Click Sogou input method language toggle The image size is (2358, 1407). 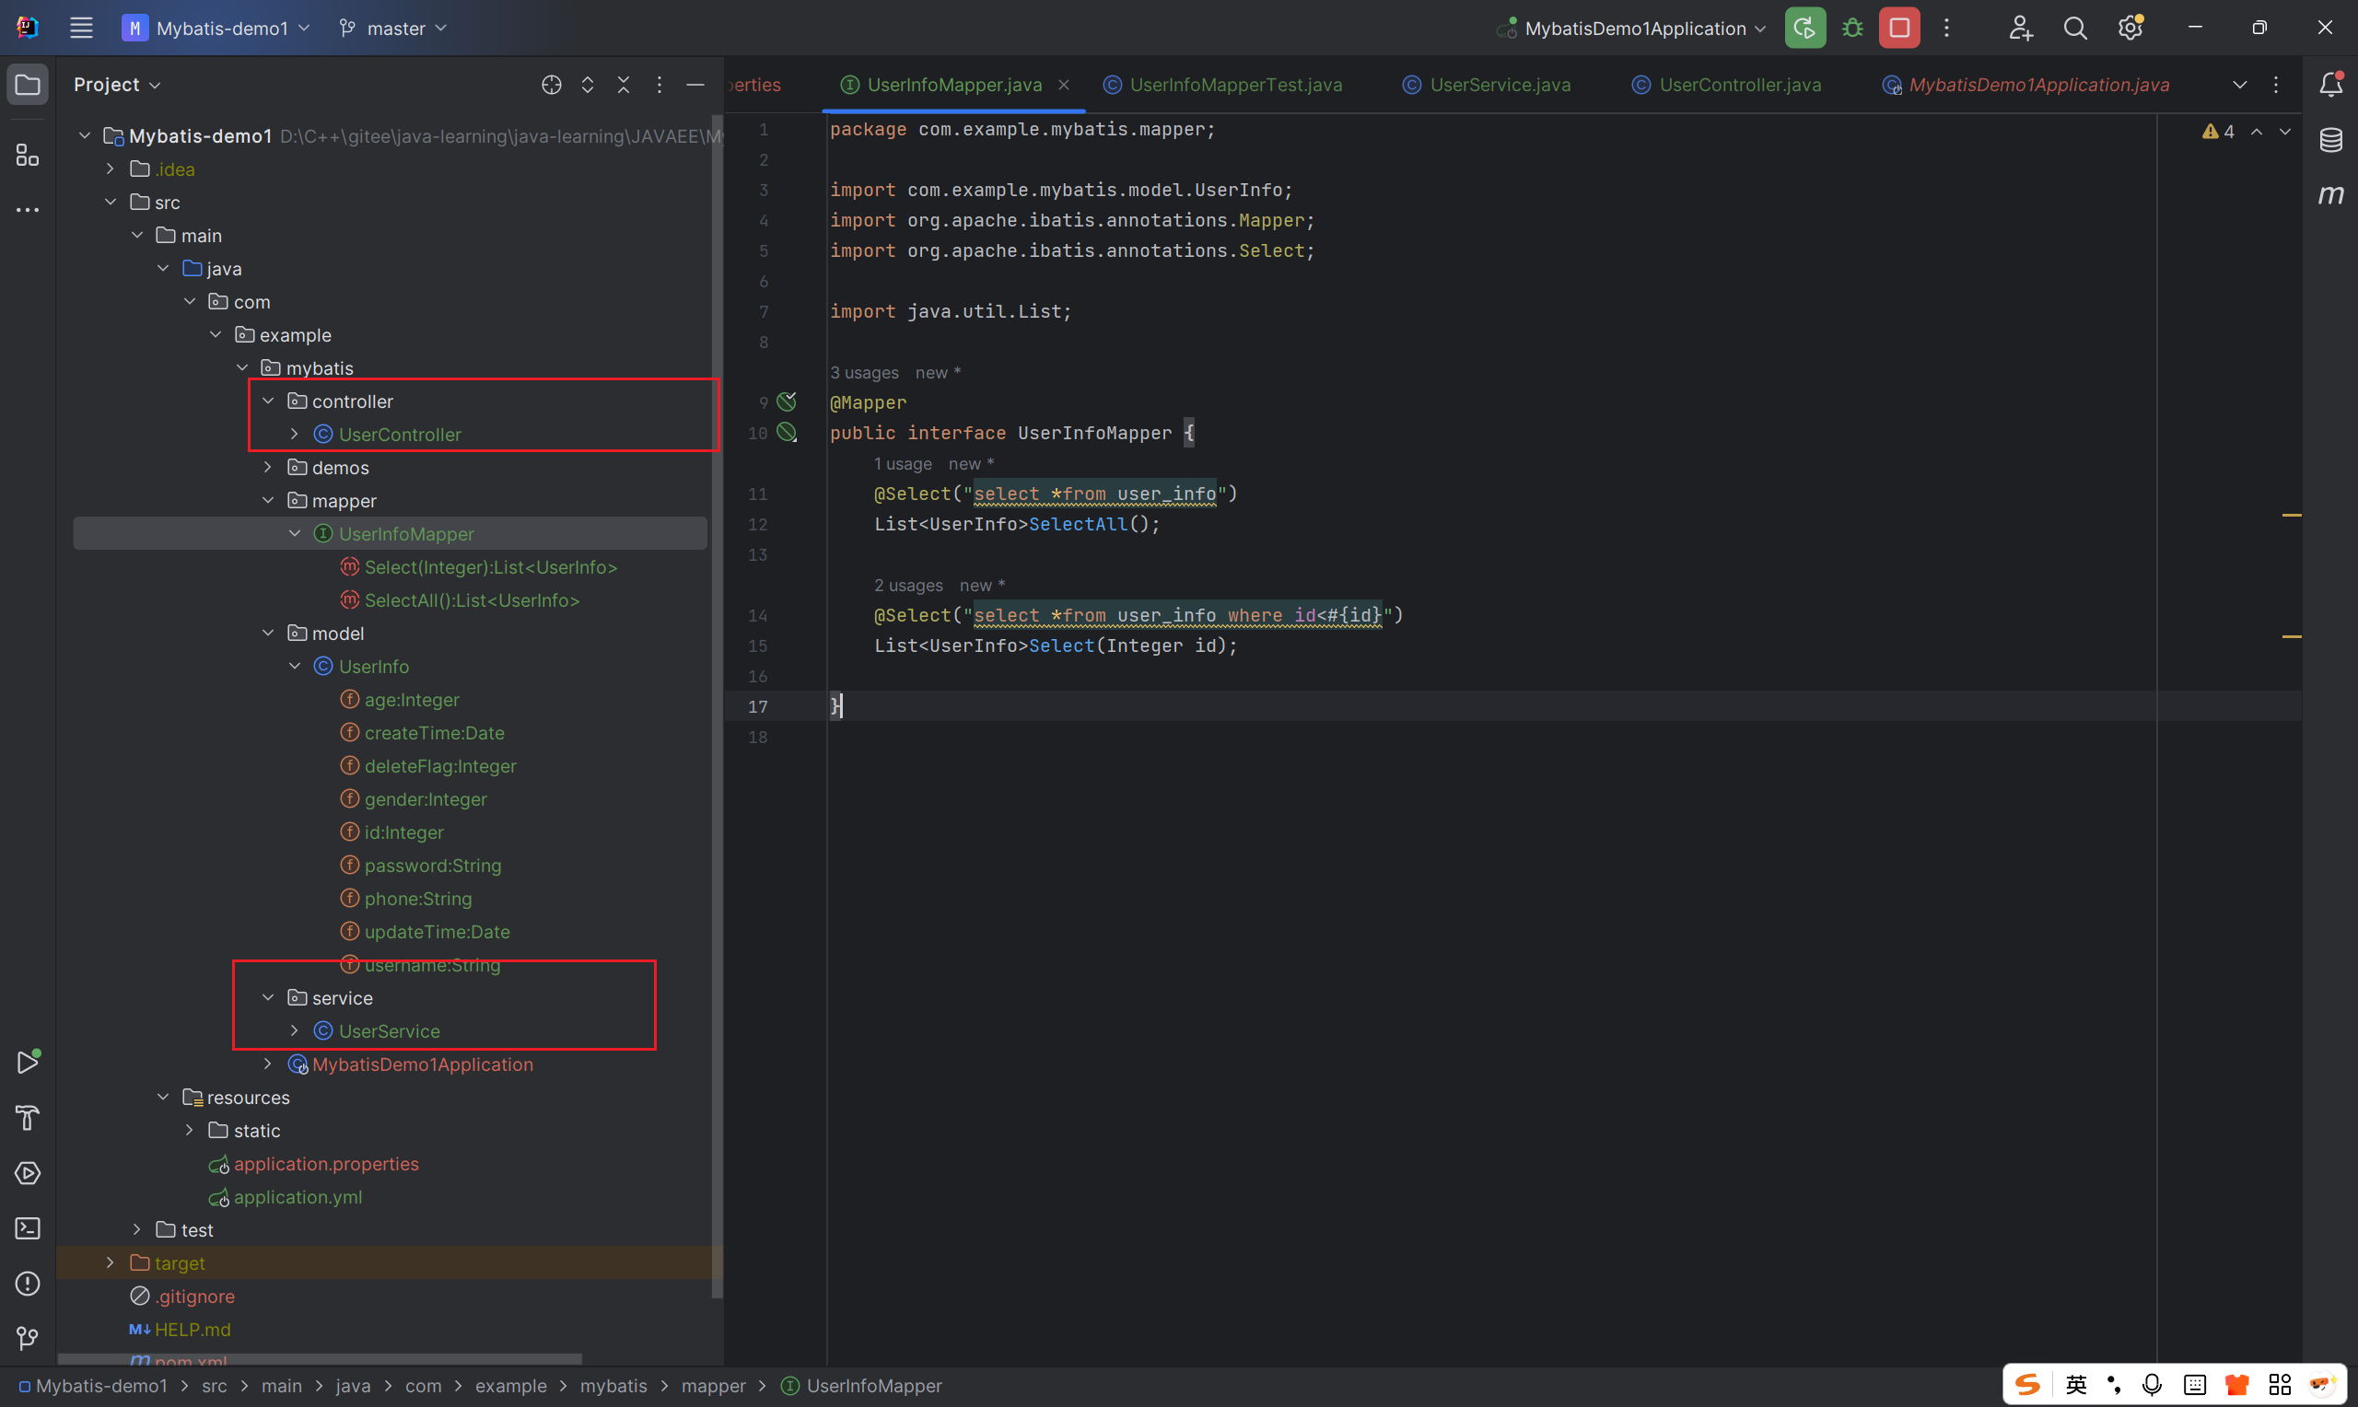(2076, 1385)
